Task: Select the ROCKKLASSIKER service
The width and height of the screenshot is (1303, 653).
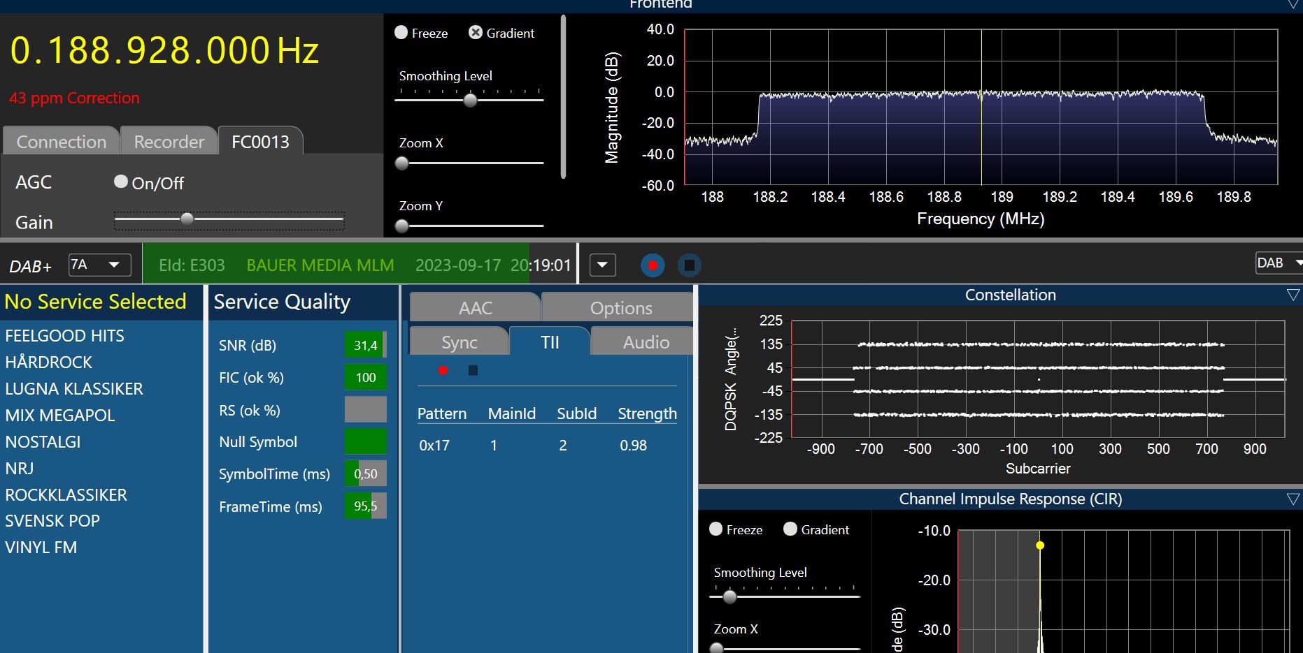Action: point(66,495)
